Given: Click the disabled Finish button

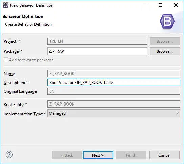Looking at the screenshot, I should tap(131, 155).
